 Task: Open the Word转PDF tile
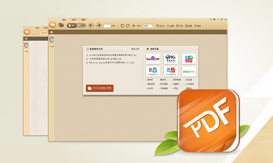coord(171,72)
